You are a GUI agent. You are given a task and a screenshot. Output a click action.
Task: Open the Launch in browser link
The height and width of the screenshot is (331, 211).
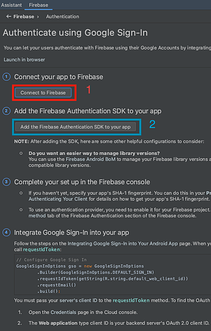pyautogui.click(x=24, y=60)
